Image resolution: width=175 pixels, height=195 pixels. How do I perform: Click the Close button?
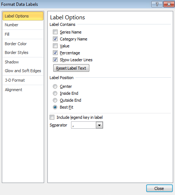click(159, 188)
